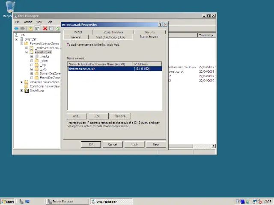
Task: Click the first system tray icon
Action: [x=238, y=202]
